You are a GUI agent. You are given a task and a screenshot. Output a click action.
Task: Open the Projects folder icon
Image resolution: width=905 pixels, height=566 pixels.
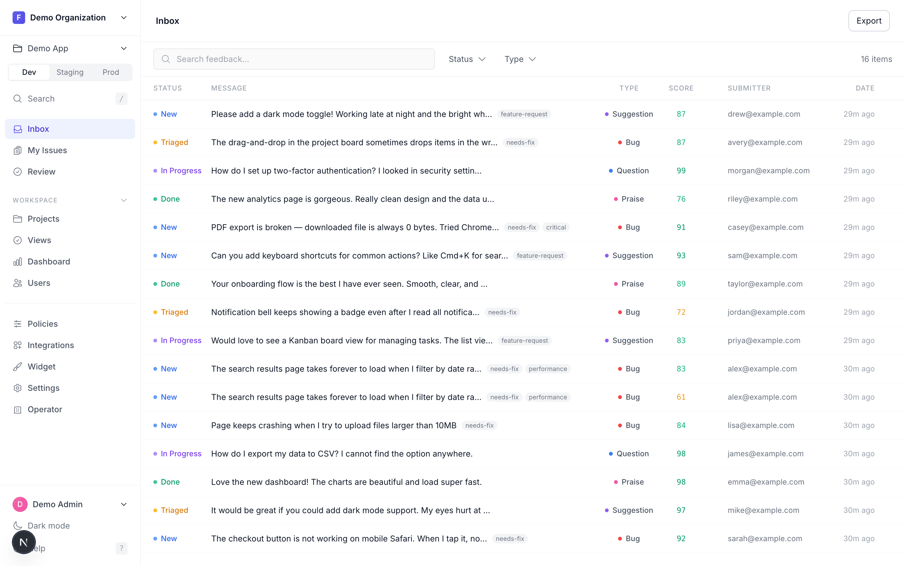pyautogui.click(x=18, y=219)
